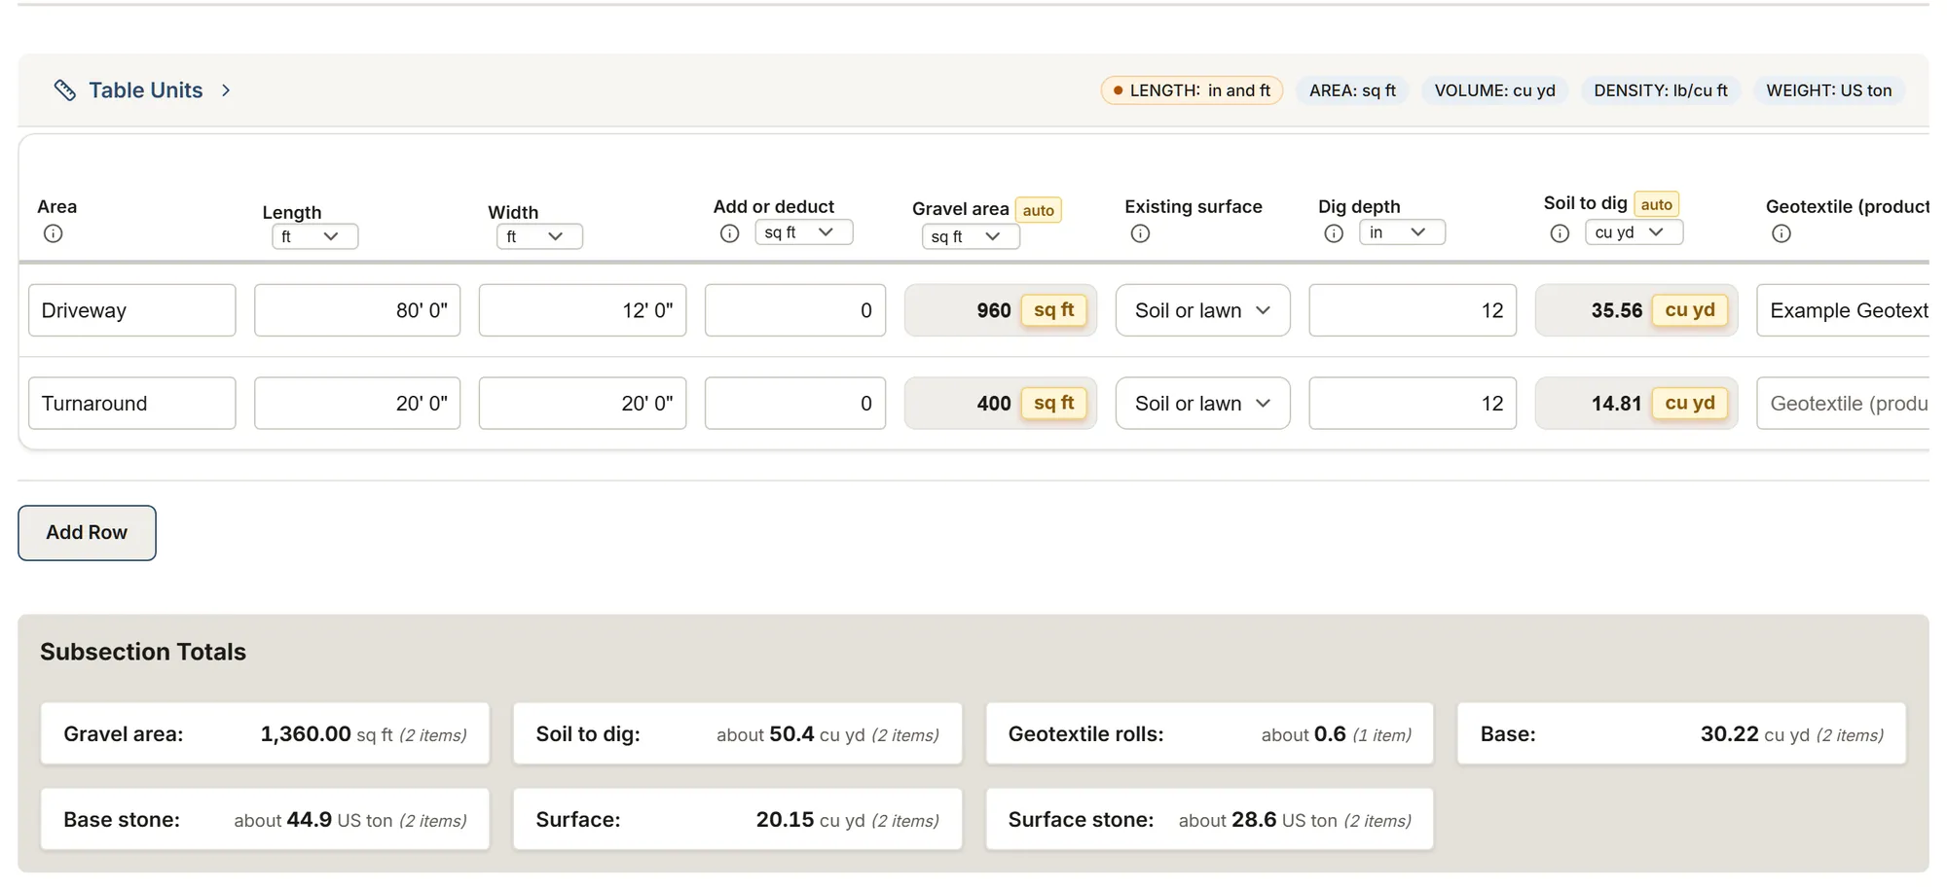
Task: Click Driveway gravel area 960 sq ft
Action: (x=1001, y=310)
